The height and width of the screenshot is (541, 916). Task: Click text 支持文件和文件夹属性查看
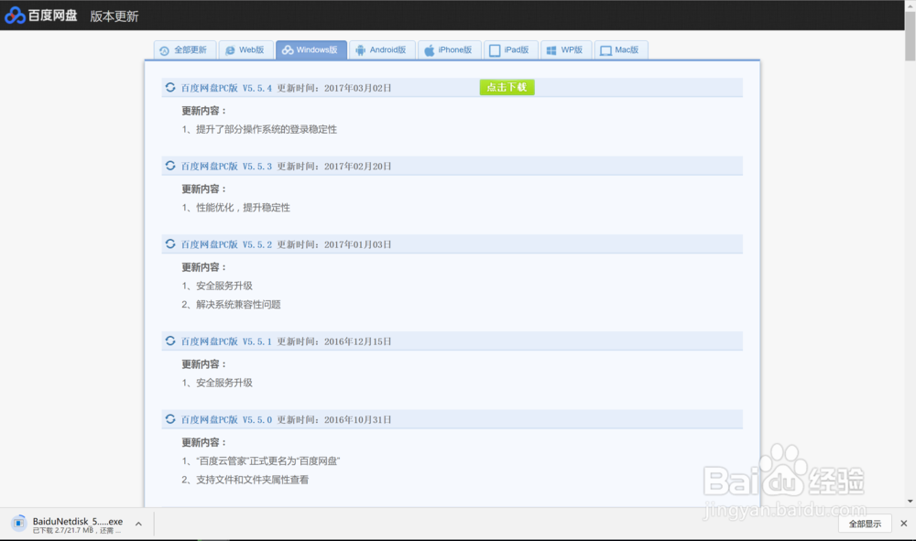pyautogui.click(x=253, y=480)
